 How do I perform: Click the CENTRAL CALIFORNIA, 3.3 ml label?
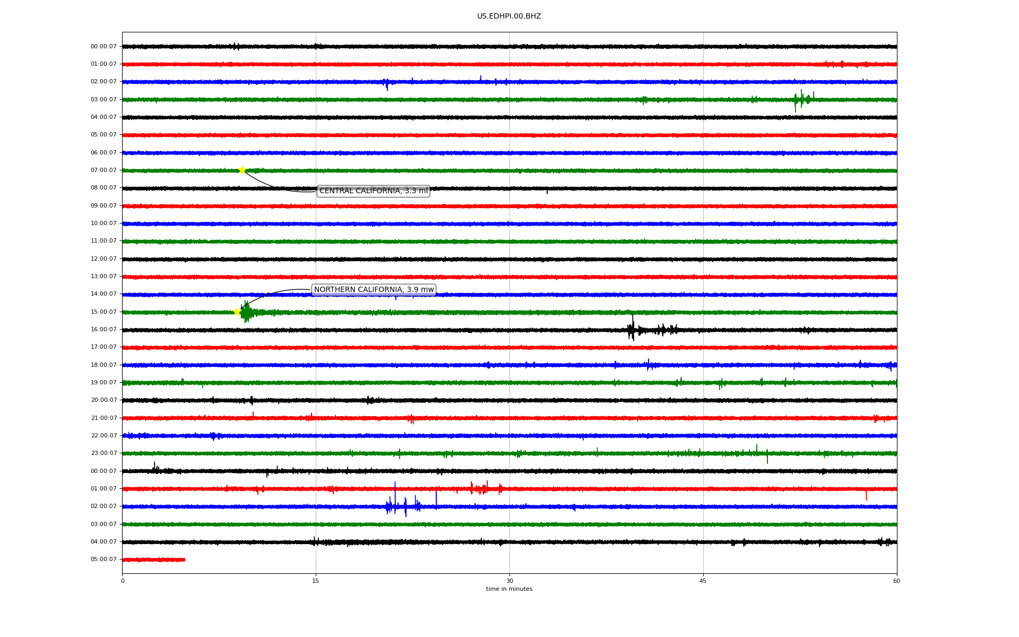click(373, 191)
